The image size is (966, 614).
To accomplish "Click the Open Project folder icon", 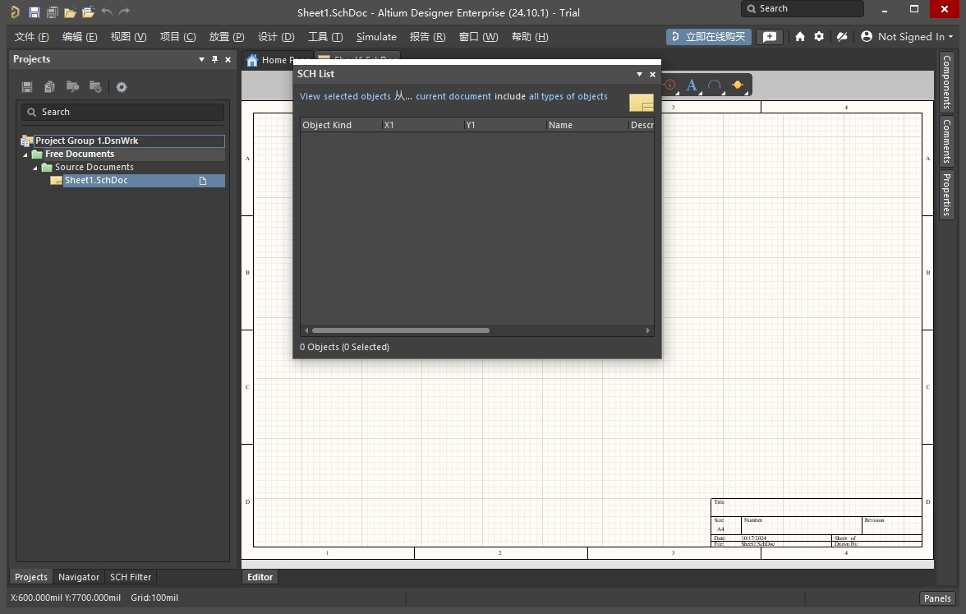I will pos(88,12).
